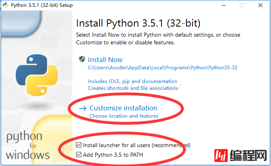This screenshot has width=271, height=166.
Task: Click the "Add Python 3.5 to PATH" label
Action: (x=113, y=155)
